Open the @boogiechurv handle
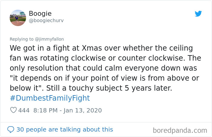 pos(46,21)
